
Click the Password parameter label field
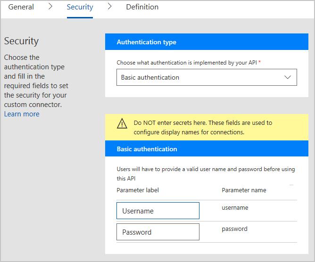[158, 232]
